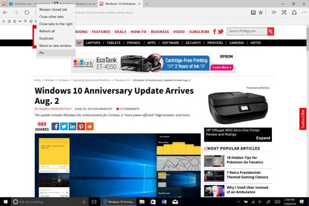
Task: Expand red dropdown arrow beside Laptops
Action: (x=79, y=43)
